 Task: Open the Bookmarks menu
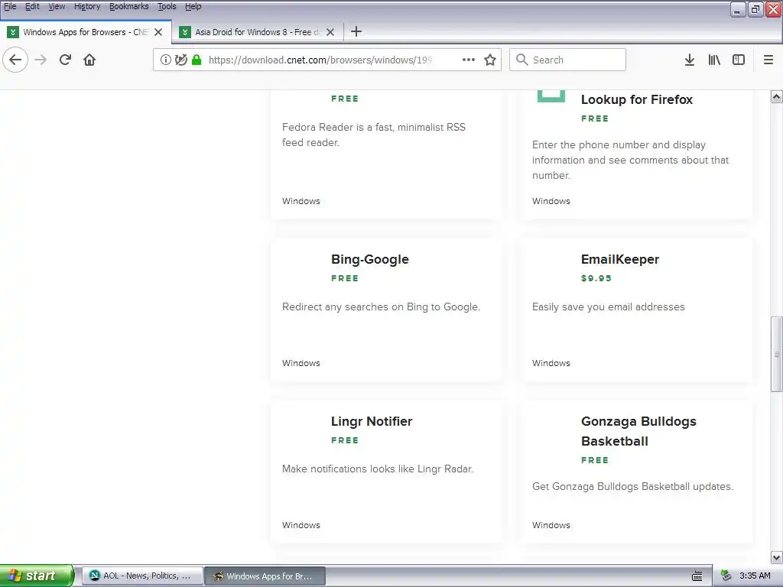(128, 6)
